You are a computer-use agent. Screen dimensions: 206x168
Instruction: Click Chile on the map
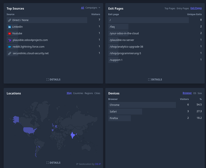[x=36, y=152]
